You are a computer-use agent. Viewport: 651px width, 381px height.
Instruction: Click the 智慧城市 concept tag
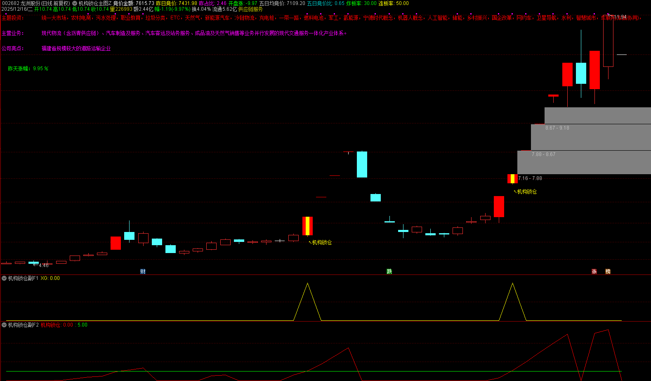tap(586, 18)
